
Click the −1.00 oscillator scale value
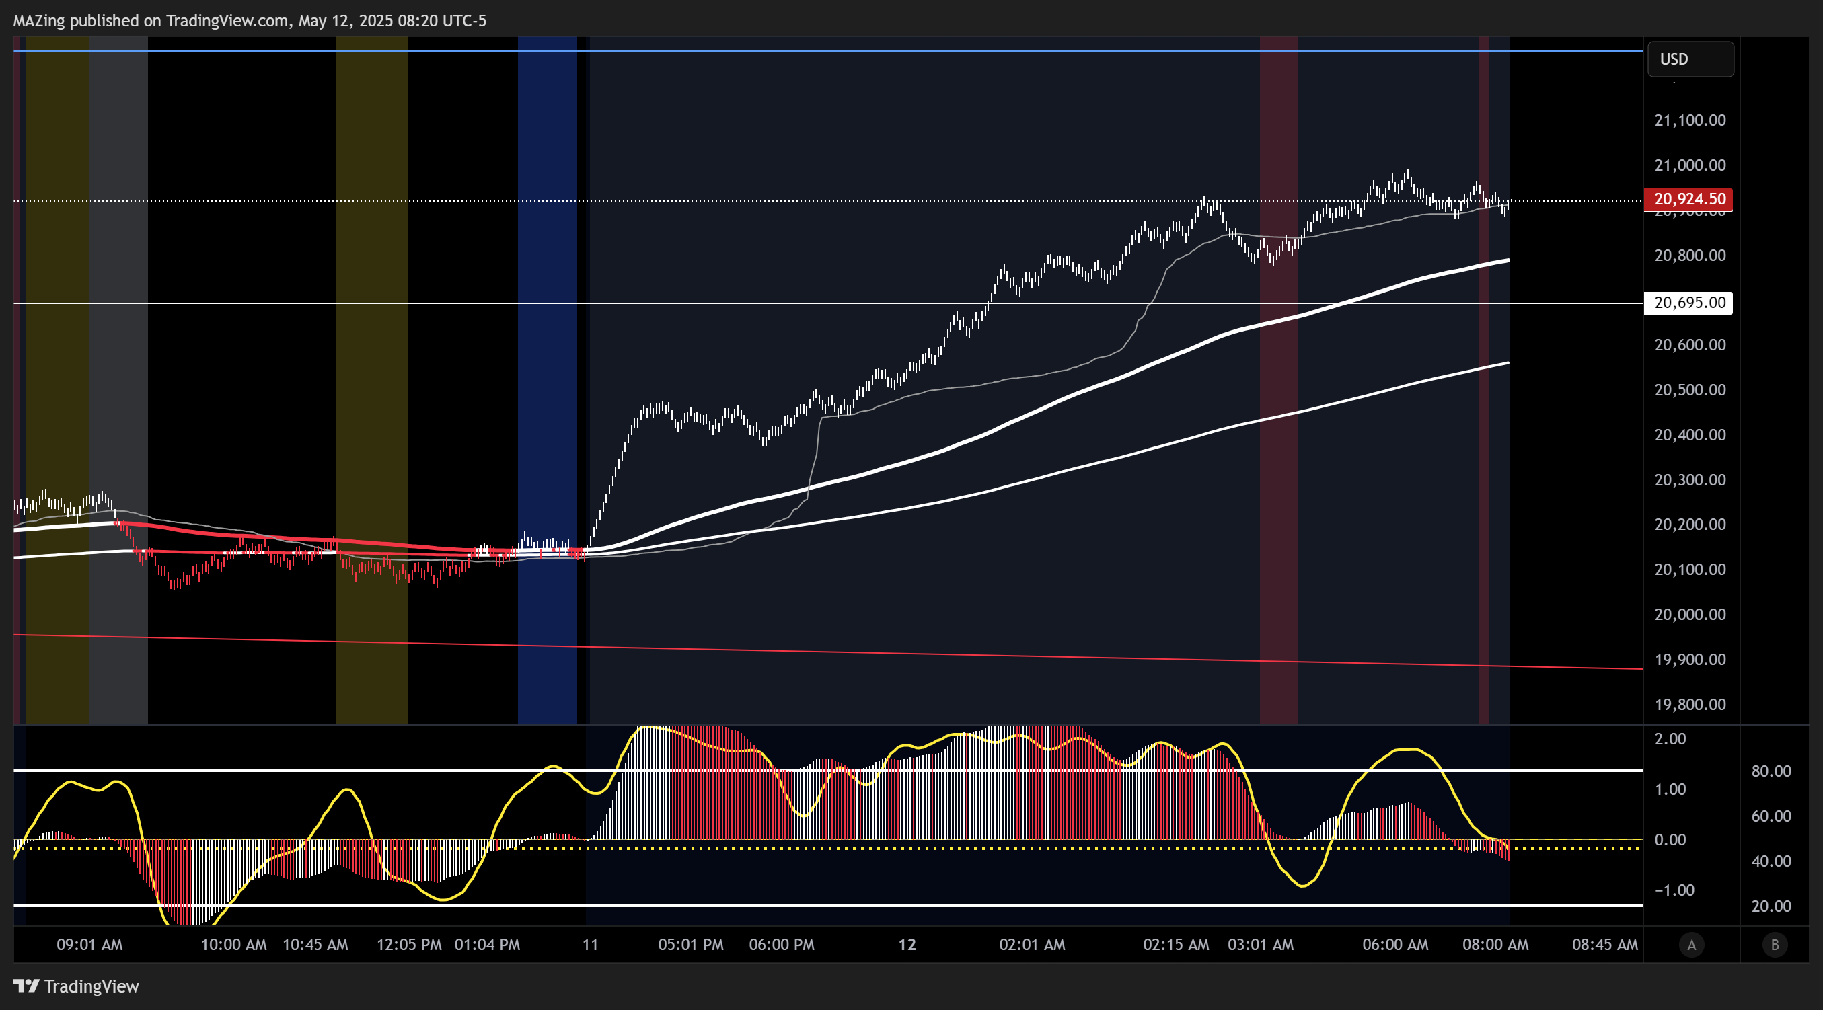(x=1674, y=890)
